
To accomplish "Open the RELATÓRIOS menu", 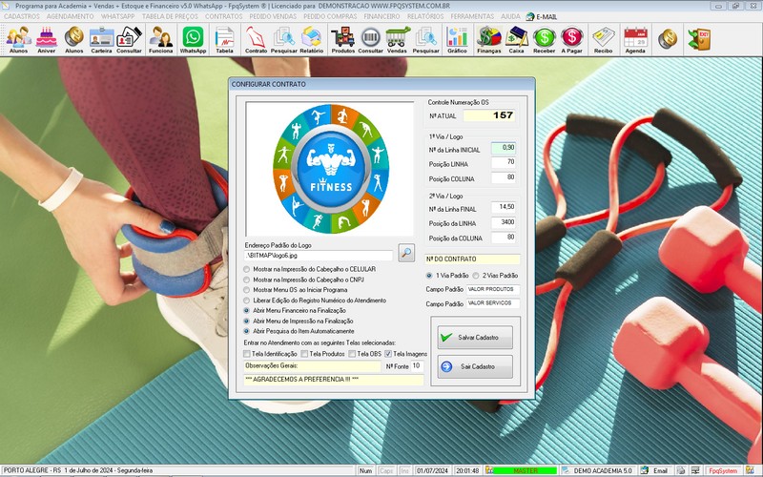I will pos(424,16).
